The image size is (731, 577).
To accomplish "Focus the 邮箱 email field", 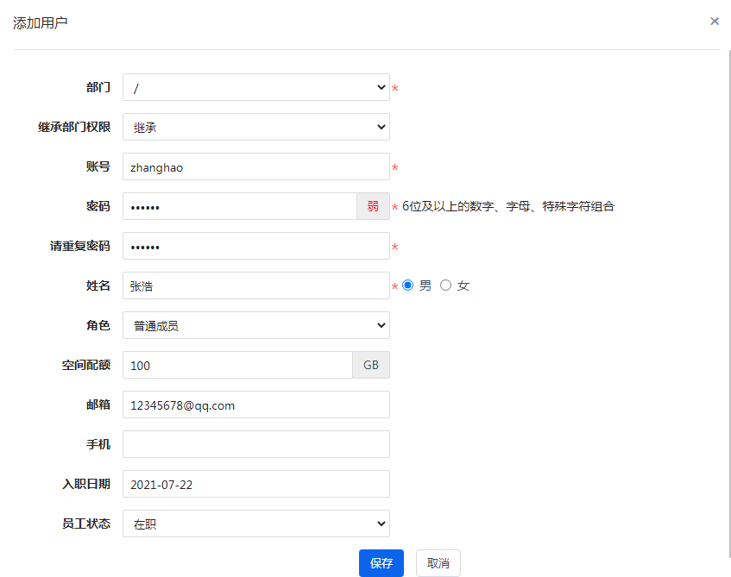I will coord(256,405).
